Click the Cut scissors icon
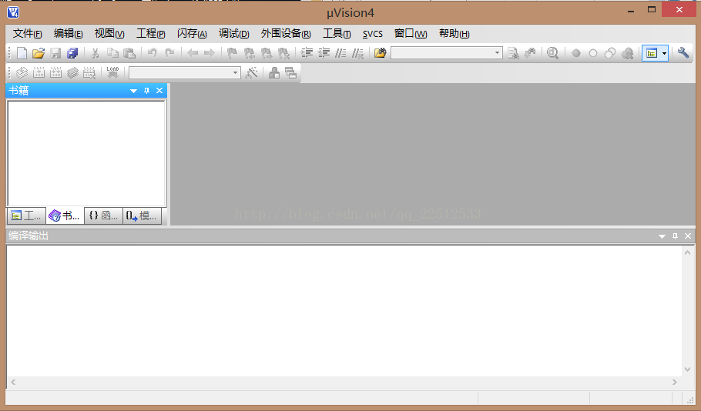 (95, 53)
